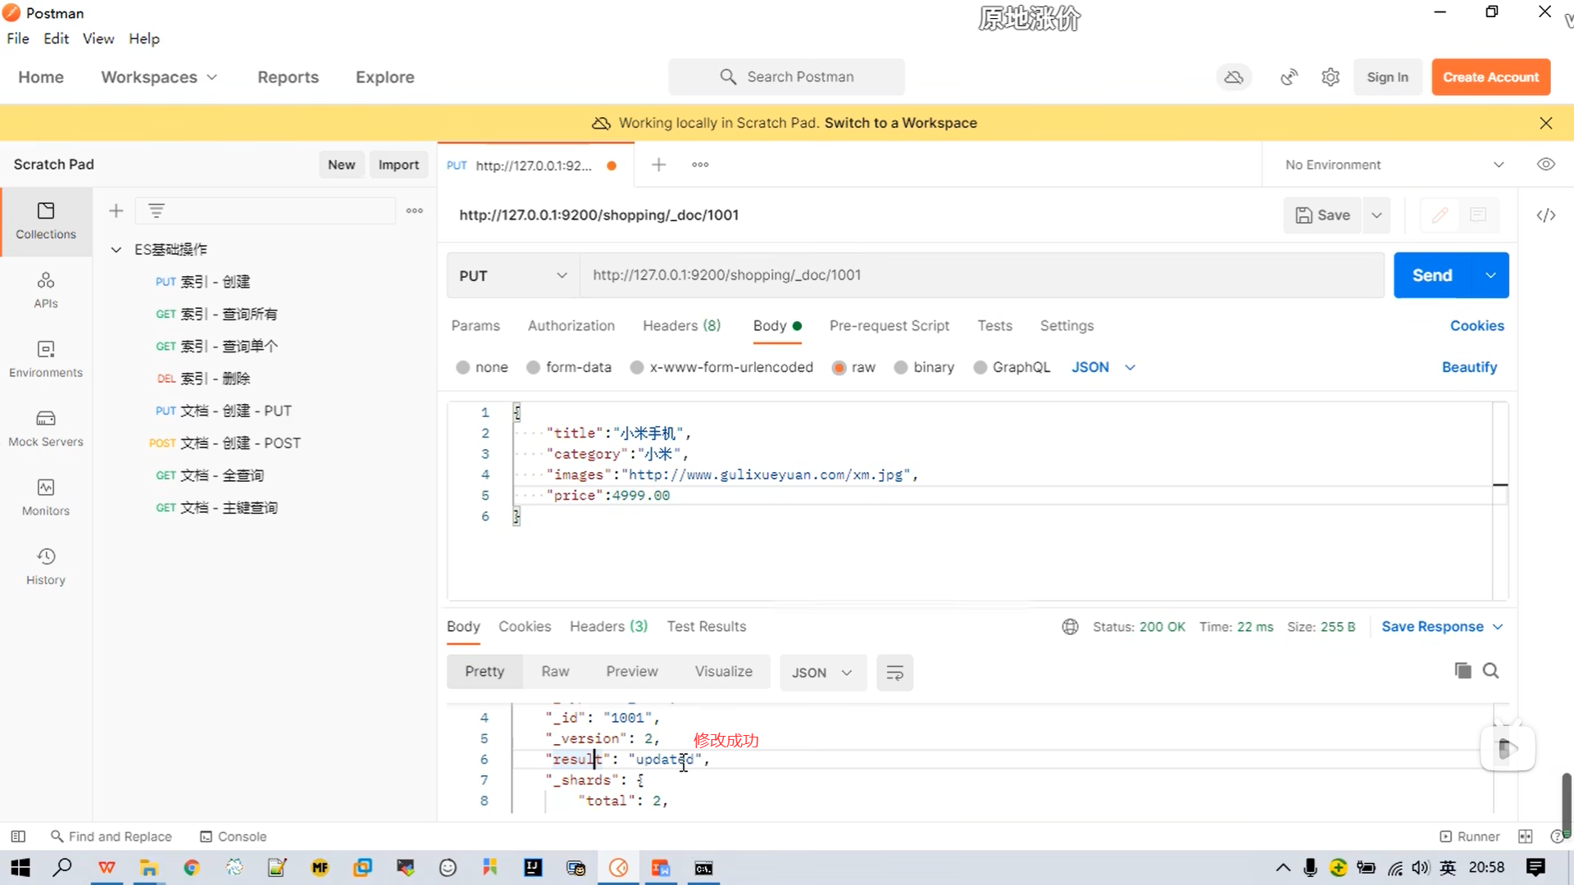
Task: Click the environment quick look eye icon
Action: point(1545,165)
